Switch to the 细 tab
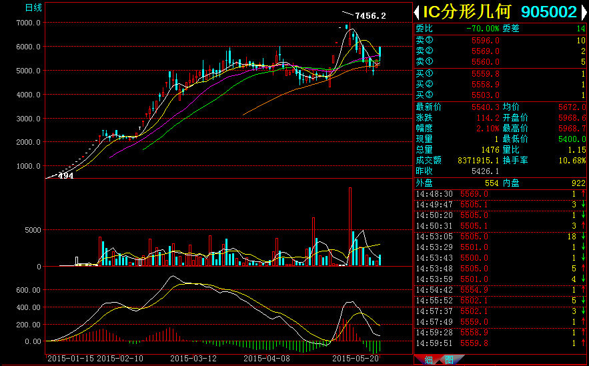Viewport: 589px width, 366px height. click(428, 361)
